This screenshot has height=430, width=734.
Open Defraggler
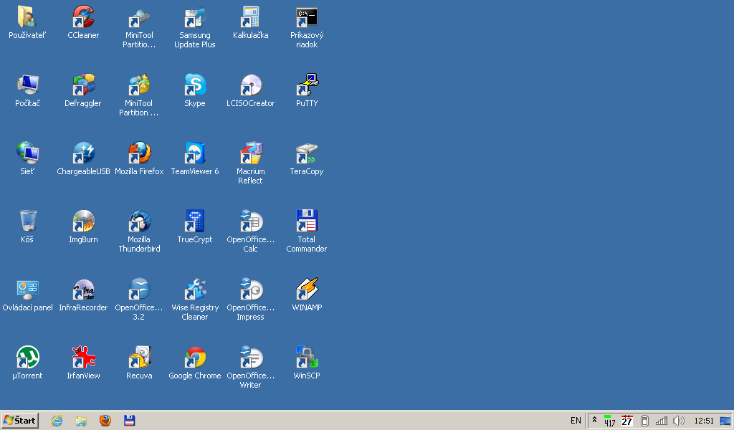pyautogui.click(x=82, y=86)
